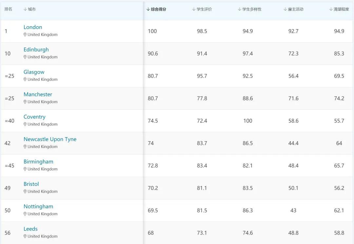Open the Birmingham city link
Image resolution: width=354 pixels, height=244 pixels.
point(38,162)
